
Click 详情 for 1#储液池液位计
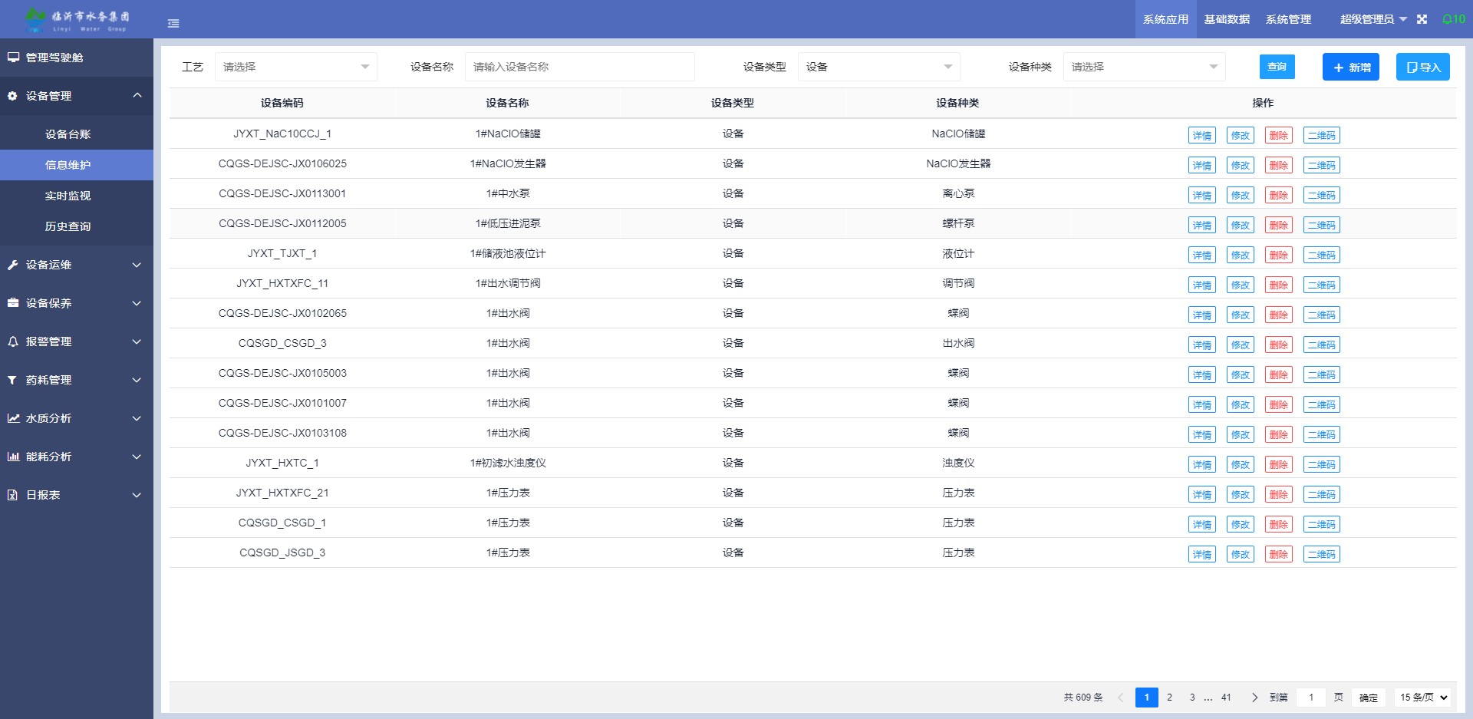tap(1202, 255)
